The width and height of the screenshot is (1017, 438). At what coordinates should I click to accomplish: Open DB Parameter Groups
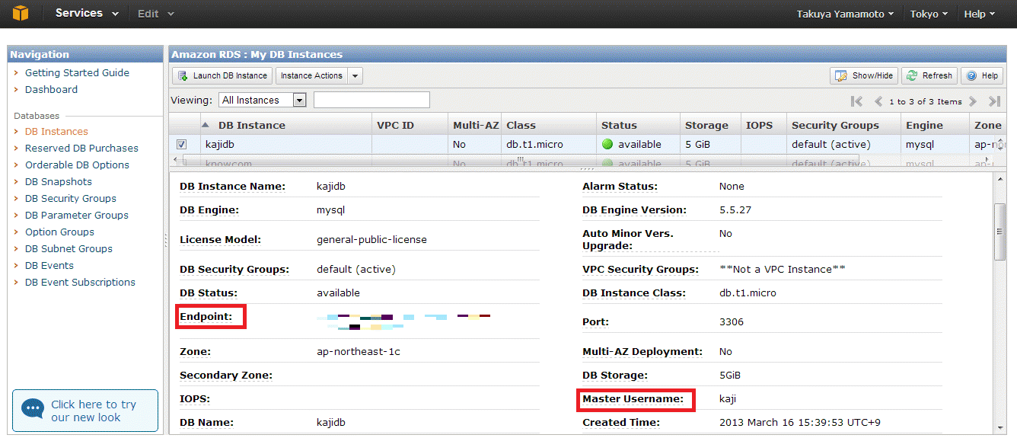coord(77,216)
